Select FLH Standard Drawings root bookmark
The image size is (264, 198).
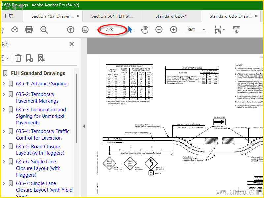(x=38, y=73)
